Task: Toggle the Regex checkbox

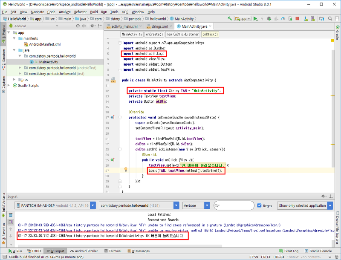Action: [x=259, y=205]
